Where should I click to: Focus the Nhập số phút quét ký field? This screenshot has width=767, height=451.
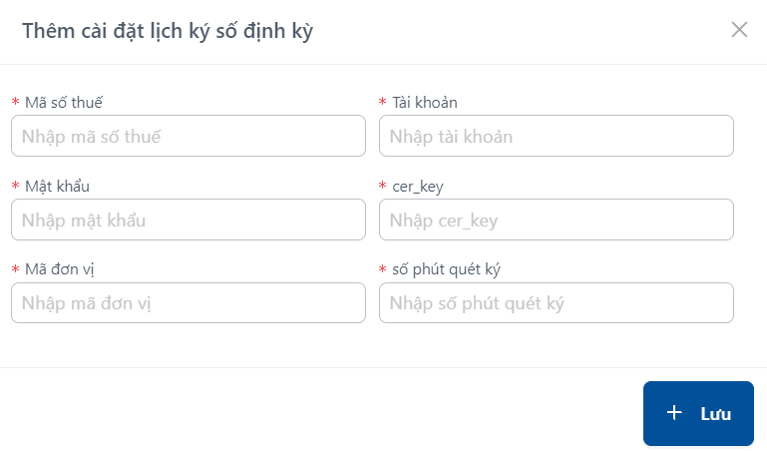[557, 302]
